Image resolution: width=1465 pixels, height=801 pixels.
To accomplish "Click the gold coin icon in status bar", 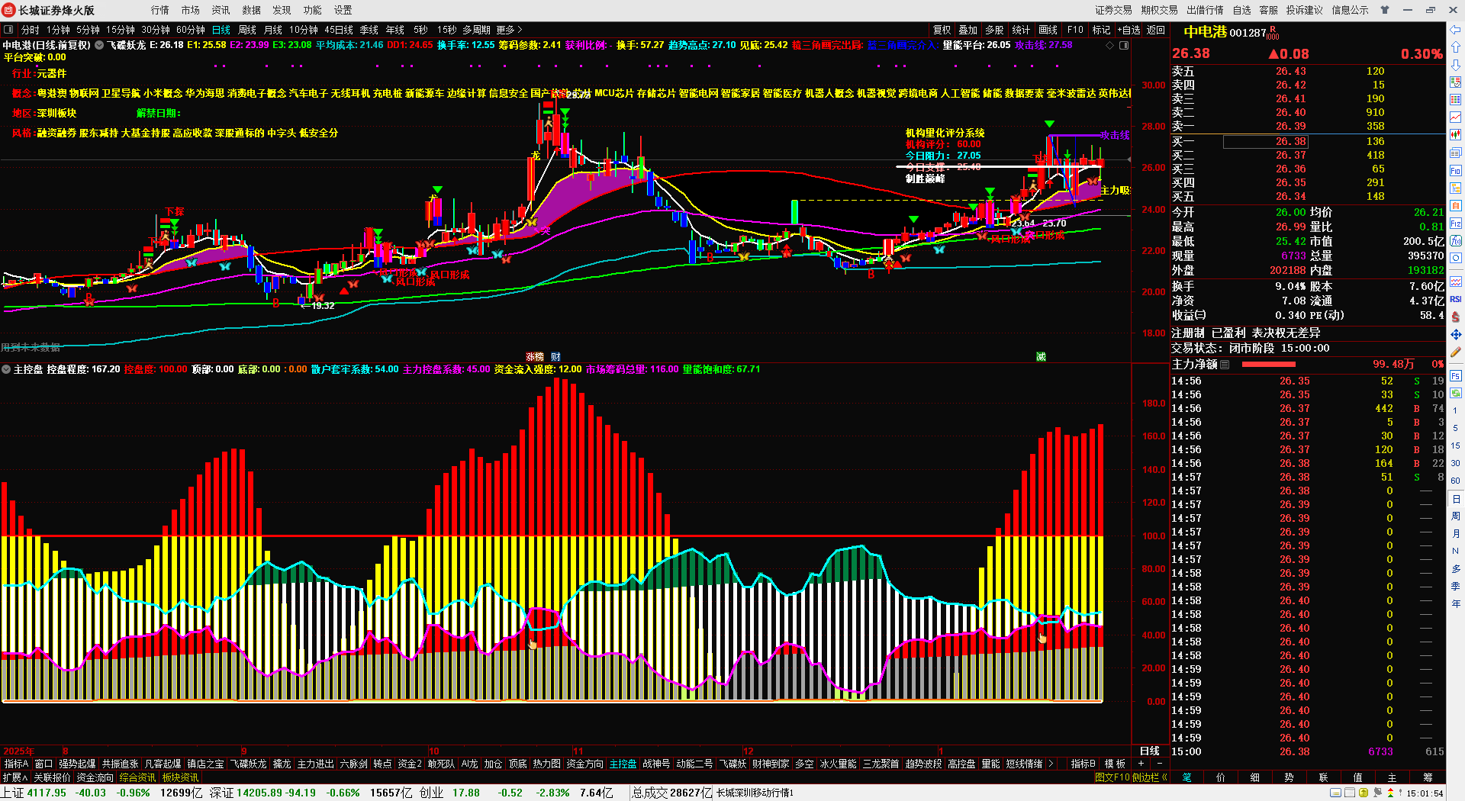I will point(1364,793).
